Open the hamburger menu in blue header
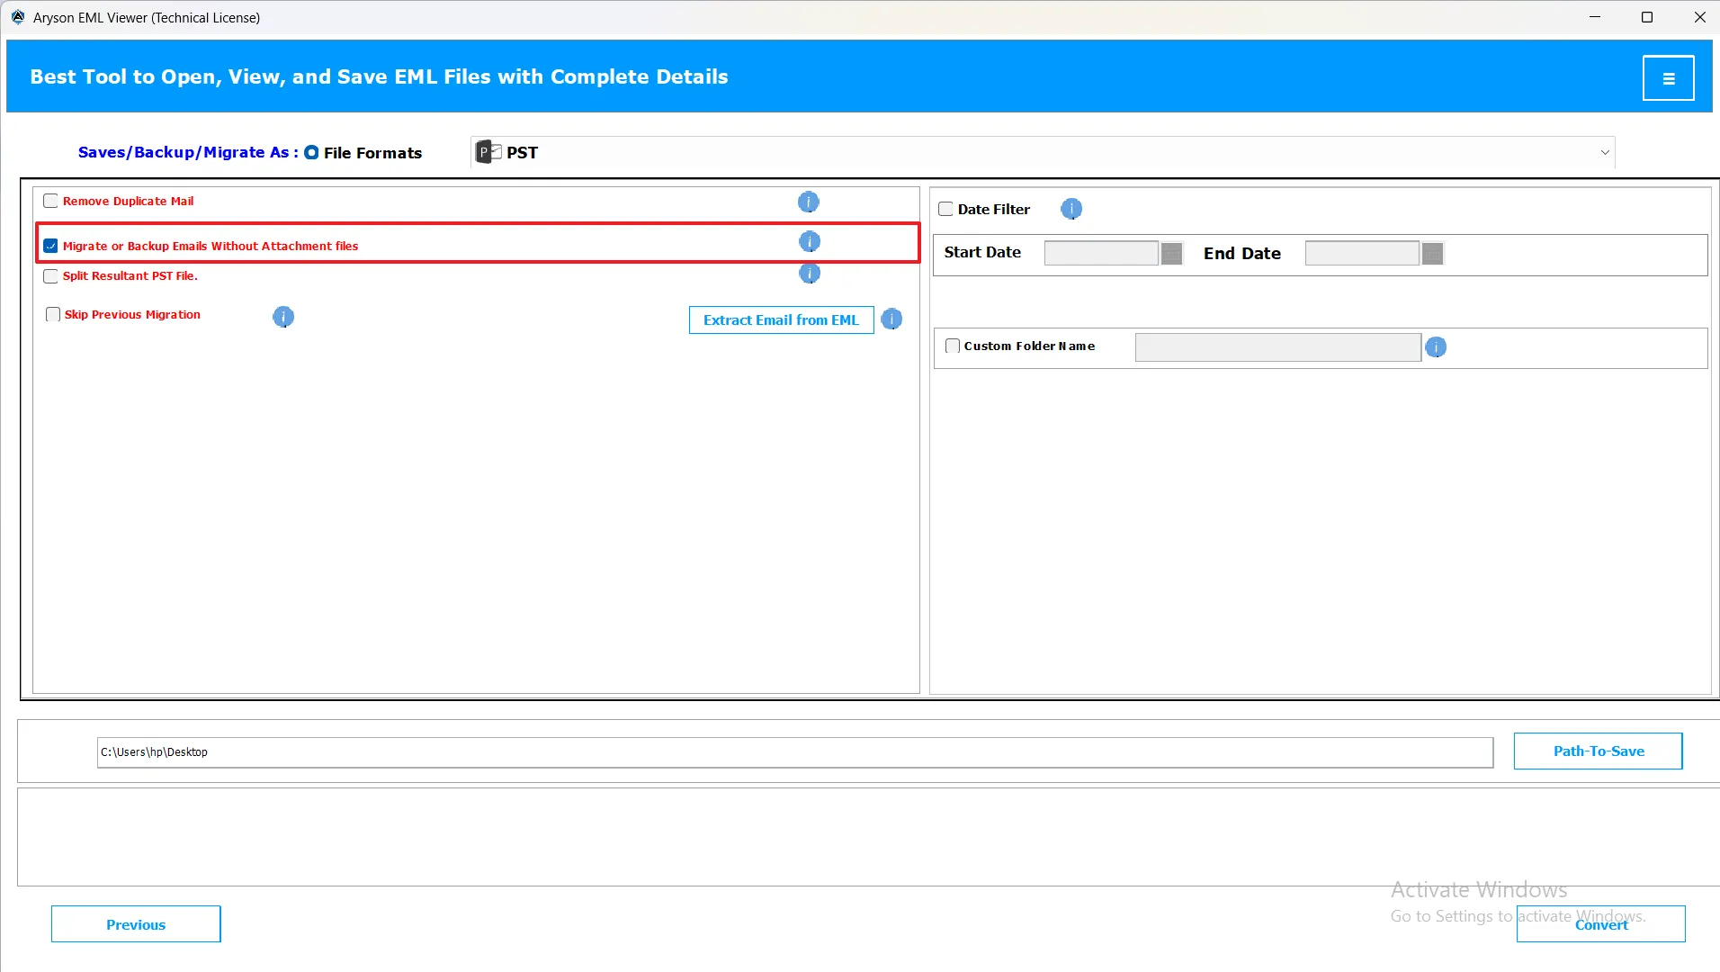Image resolution: width=1720 pixels, height=972 pixels. (1668, 78)
